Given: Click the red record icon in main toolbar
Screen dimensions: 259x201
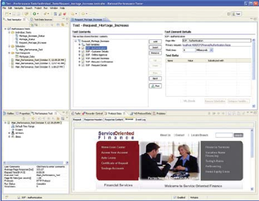Looking at the screenshot, I should [64, 14].
